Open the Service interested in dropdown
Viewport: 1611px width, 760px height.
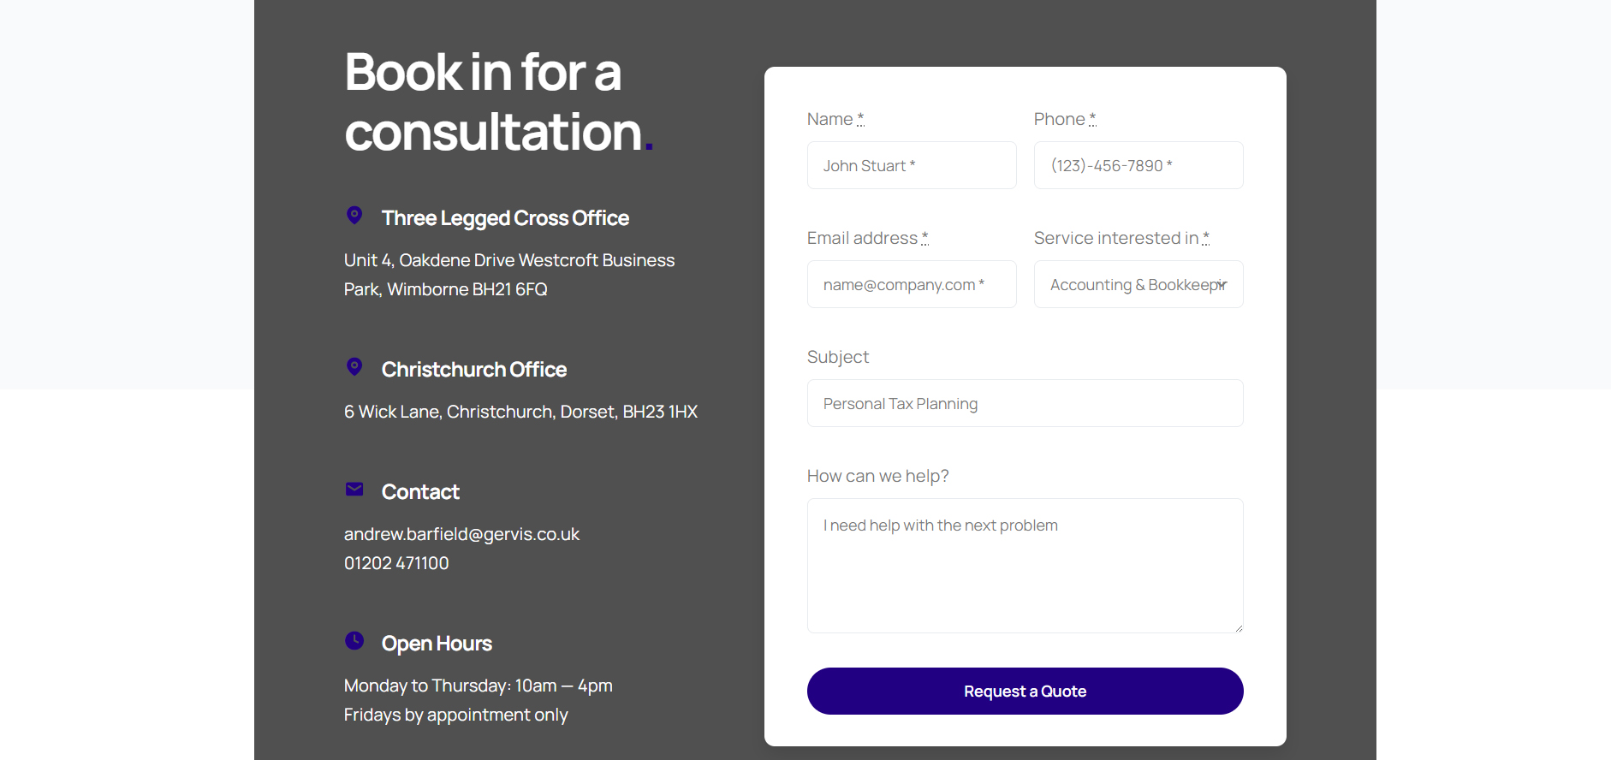point(1138,285)
